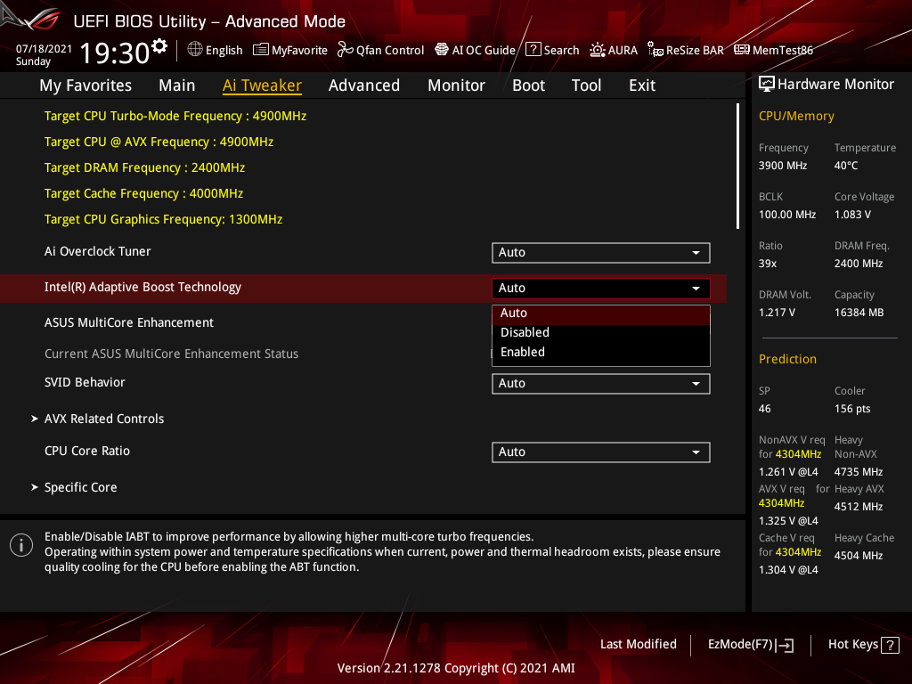The height and width of the screenshot is (684, 912).
Task: Expand AVX Related Controls
Action: 104,419
